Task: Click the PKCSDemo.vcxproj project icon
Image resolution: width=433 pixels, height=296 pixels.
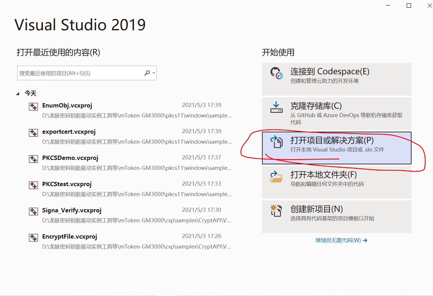Action: tap(33, 159)
